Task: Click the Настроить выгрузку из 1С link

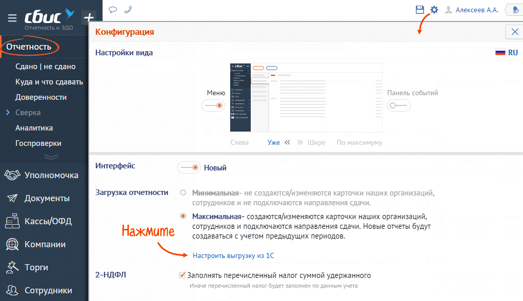Action: [236, 255]
